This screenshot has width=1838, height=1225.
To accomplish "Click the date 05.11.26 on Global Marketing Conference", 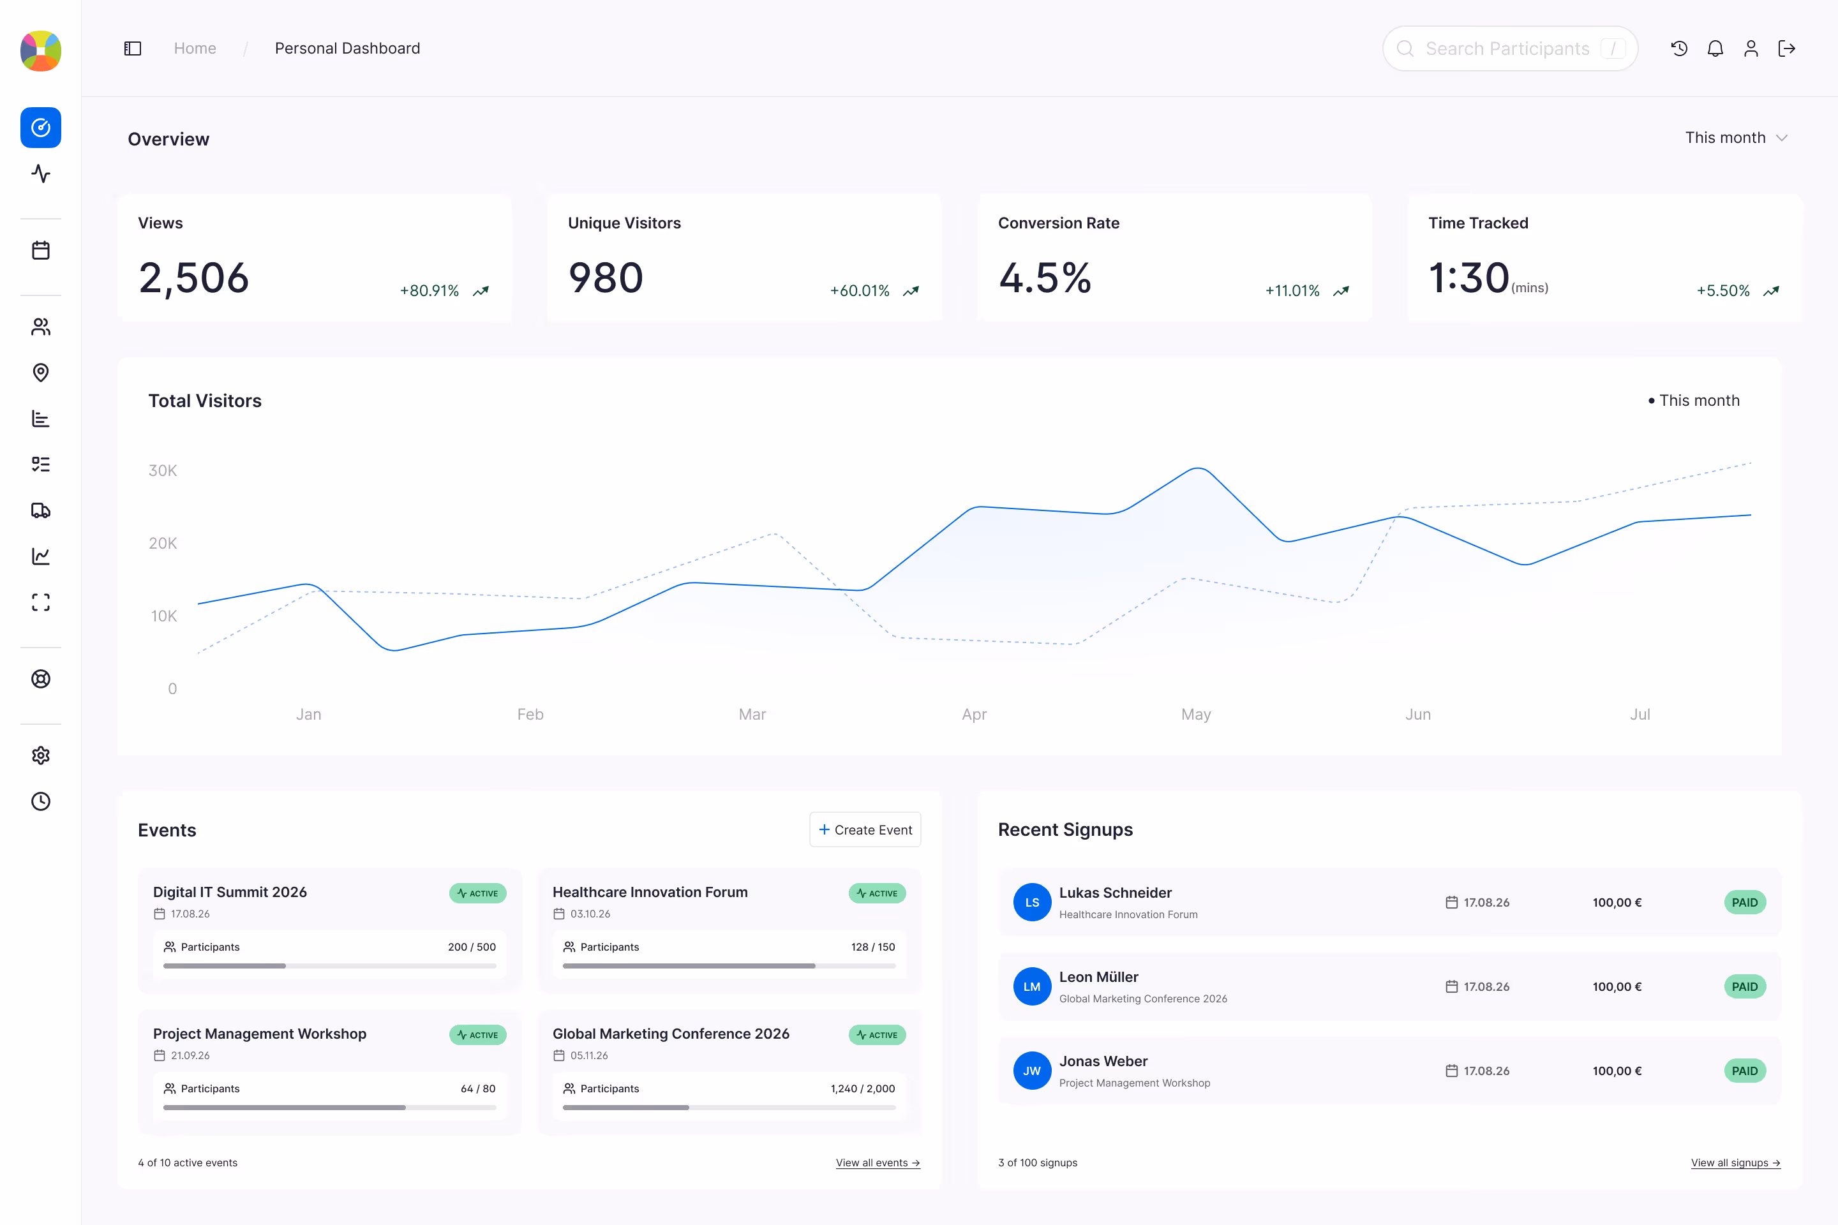I will tap(589, 1055).
